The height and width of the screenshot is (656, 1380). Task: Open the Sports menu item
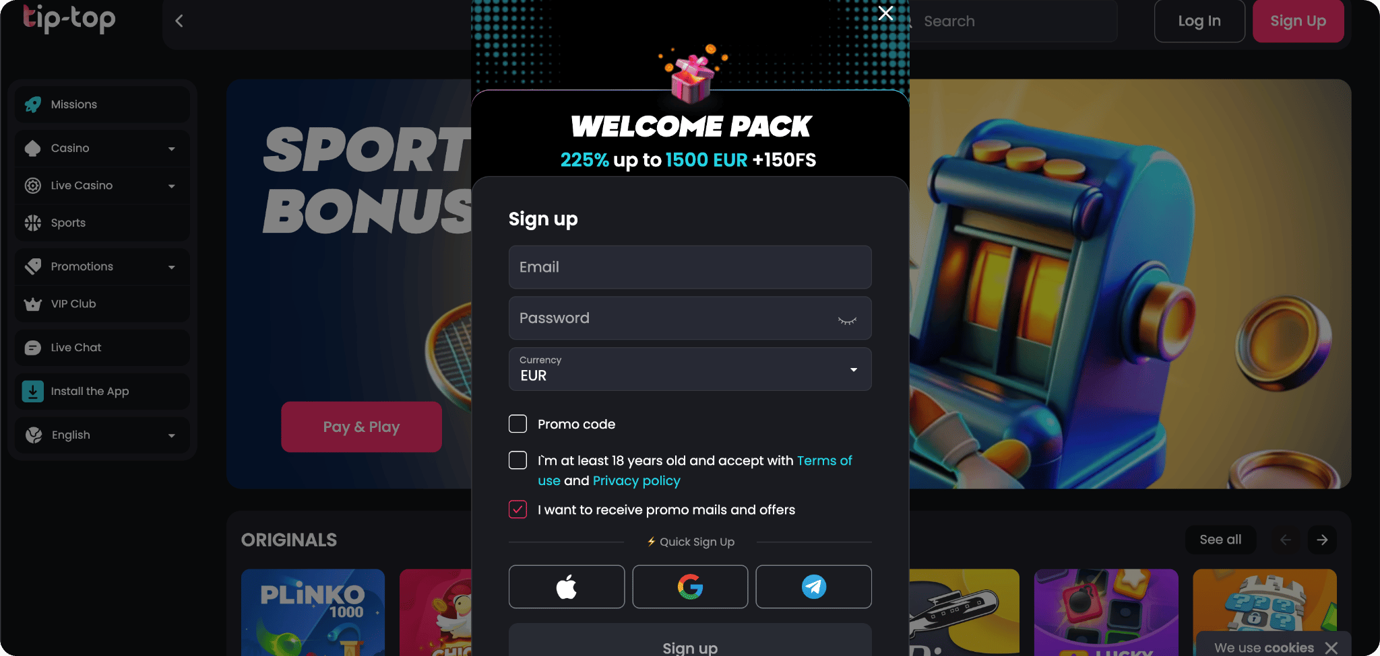coord(102,223)
